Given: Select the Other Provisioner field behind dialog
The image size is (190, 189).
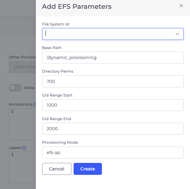Looking at the screenshot, I should [x=22, y=67].
